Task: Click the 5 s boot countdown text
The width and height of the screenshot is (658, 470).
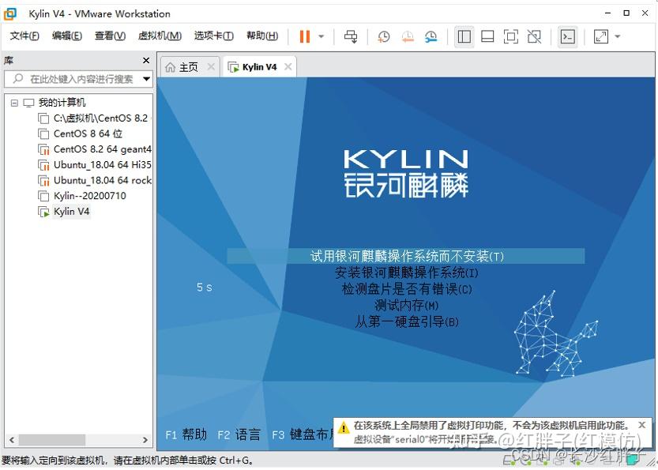Action: [205, 288]
